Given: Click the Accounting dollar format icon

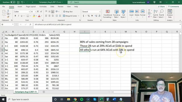Looking at the screenshot, I should (x=83, y=16).
